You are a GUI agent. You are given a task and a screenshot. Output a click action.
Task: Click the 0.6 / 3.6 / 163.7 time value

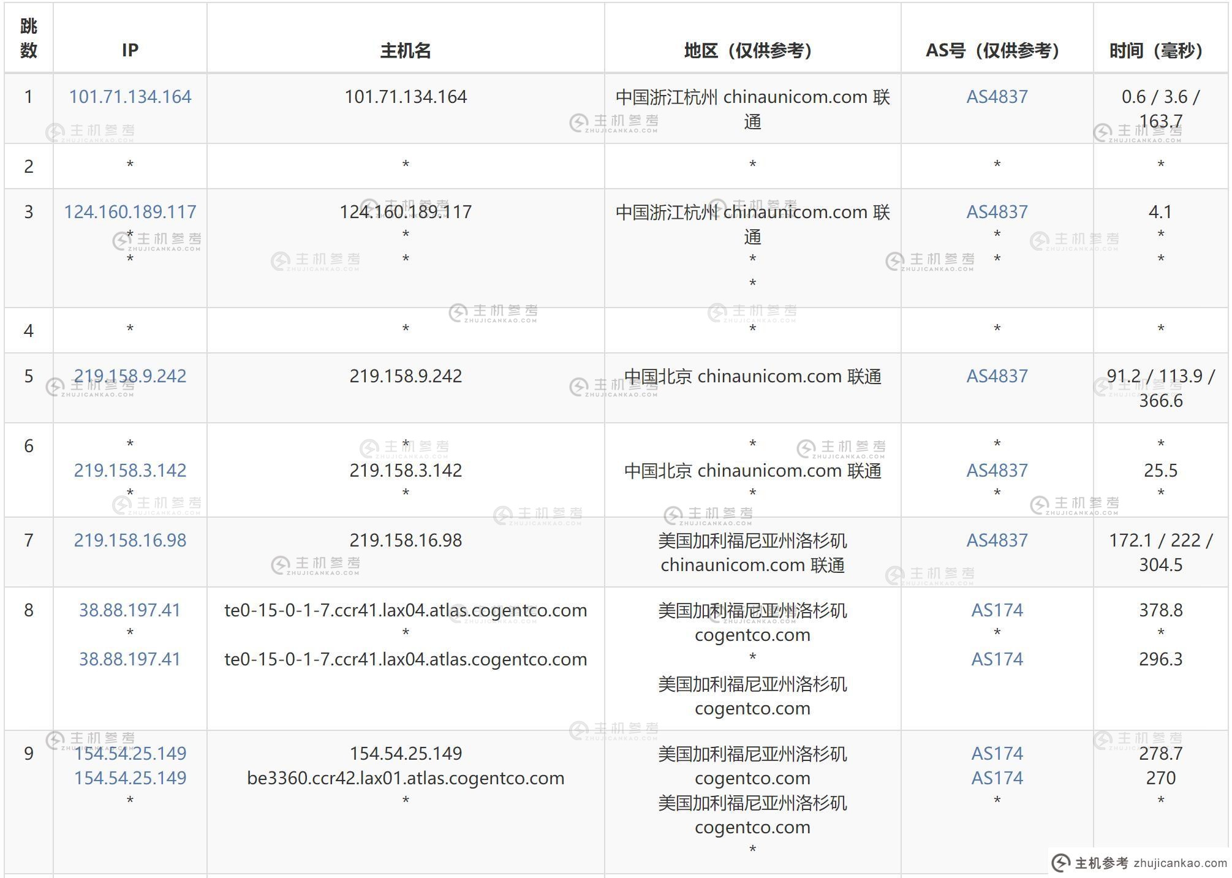(1160, 109)
